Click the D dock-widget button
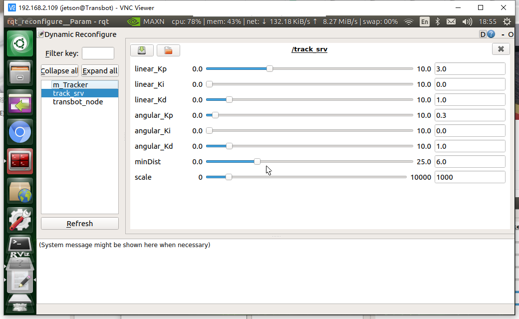 pos(483,34)
